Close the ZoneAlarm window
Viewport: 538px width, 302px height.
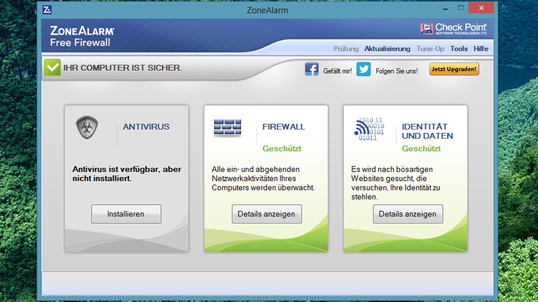[481, 8]
